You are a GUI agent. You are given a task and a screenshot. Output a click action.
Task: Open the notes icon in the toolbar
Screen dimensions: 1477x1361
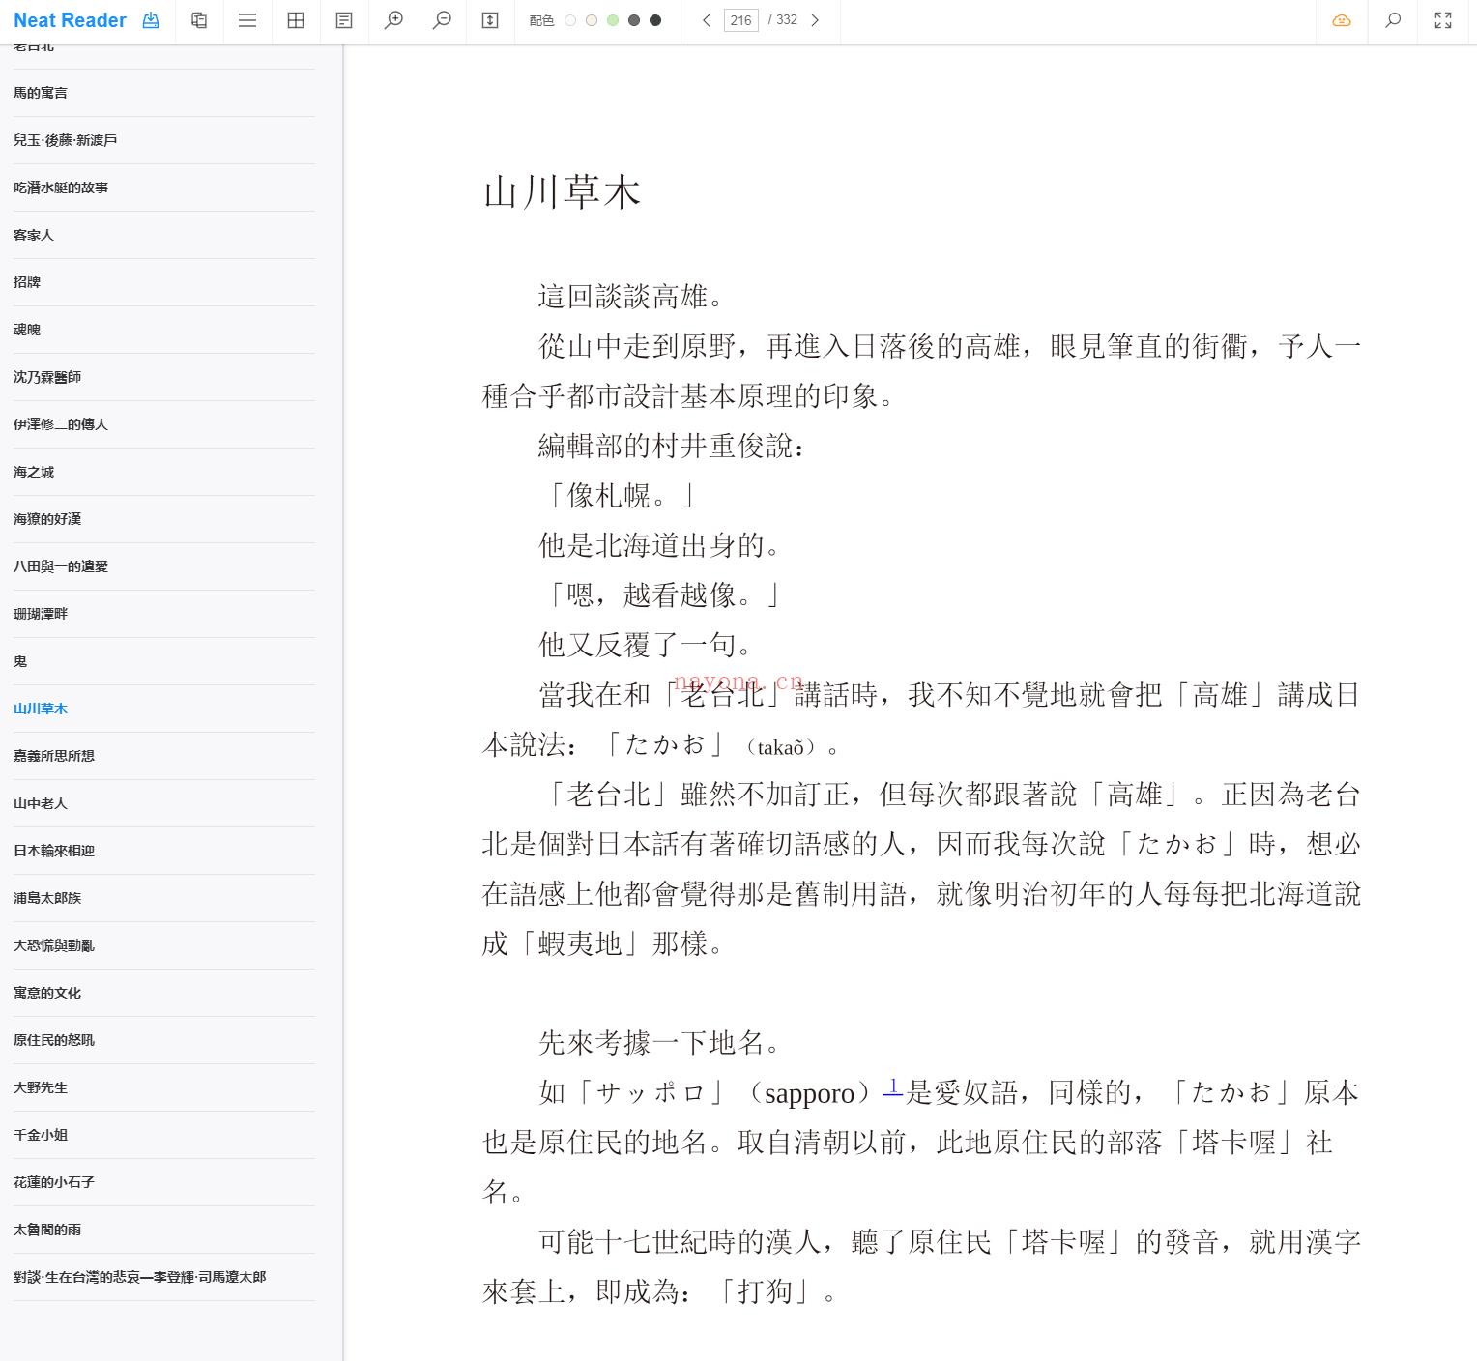coord(344,20)
